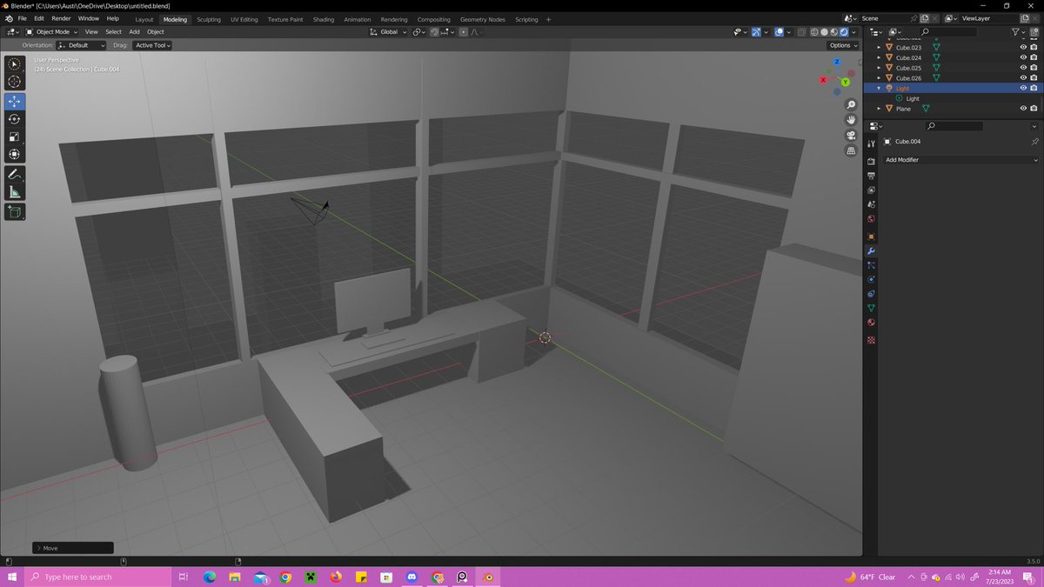
Task: Open the Render properties tab
Action: 871,161
